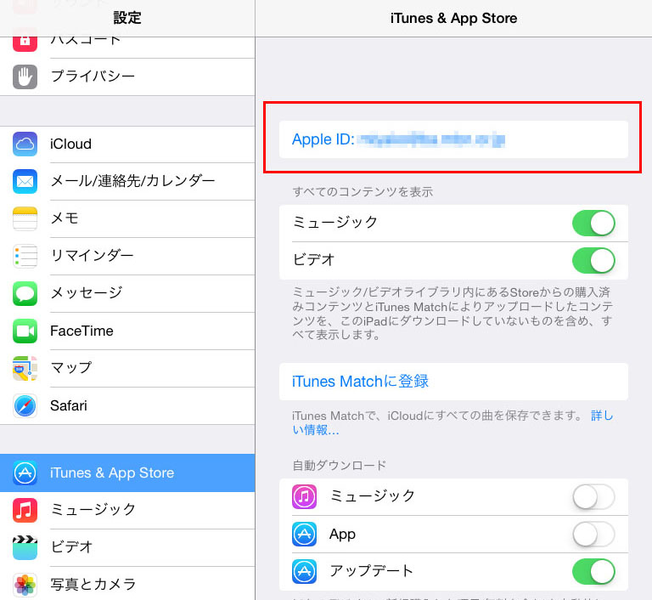Tap the Apple ID account row
This screenshot has height=600, width=652.
[x=453, y=139]
